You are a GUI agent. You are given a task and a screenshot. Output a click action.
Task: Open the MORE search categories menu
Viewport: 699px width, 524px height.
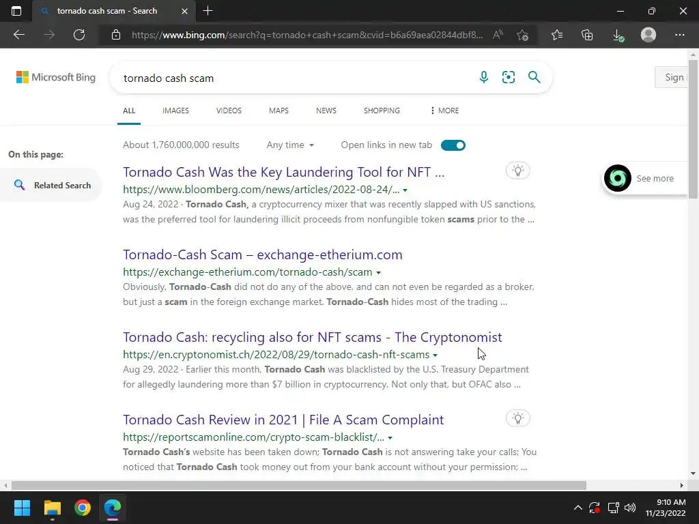[444, 111]
